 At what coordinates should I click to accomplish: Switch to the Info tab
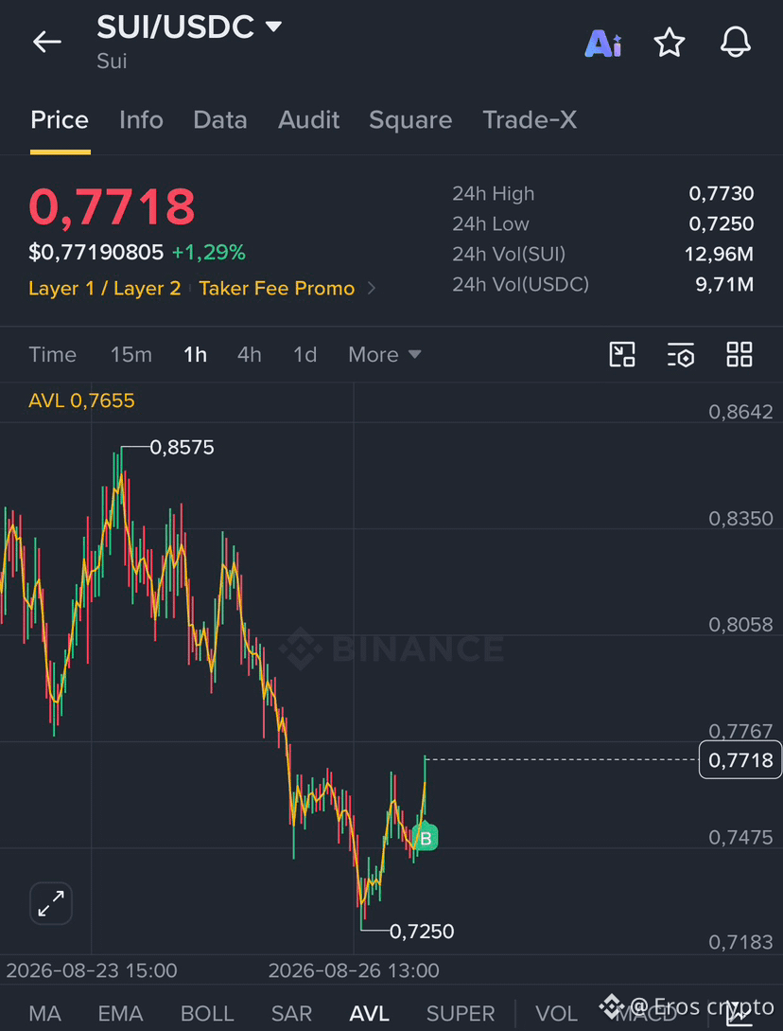[x=141, y=119]
